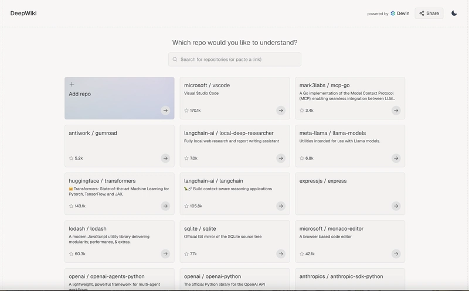Click star icon on langchain-ai / langchain
The image size is (469, 291).
(186, 206)
